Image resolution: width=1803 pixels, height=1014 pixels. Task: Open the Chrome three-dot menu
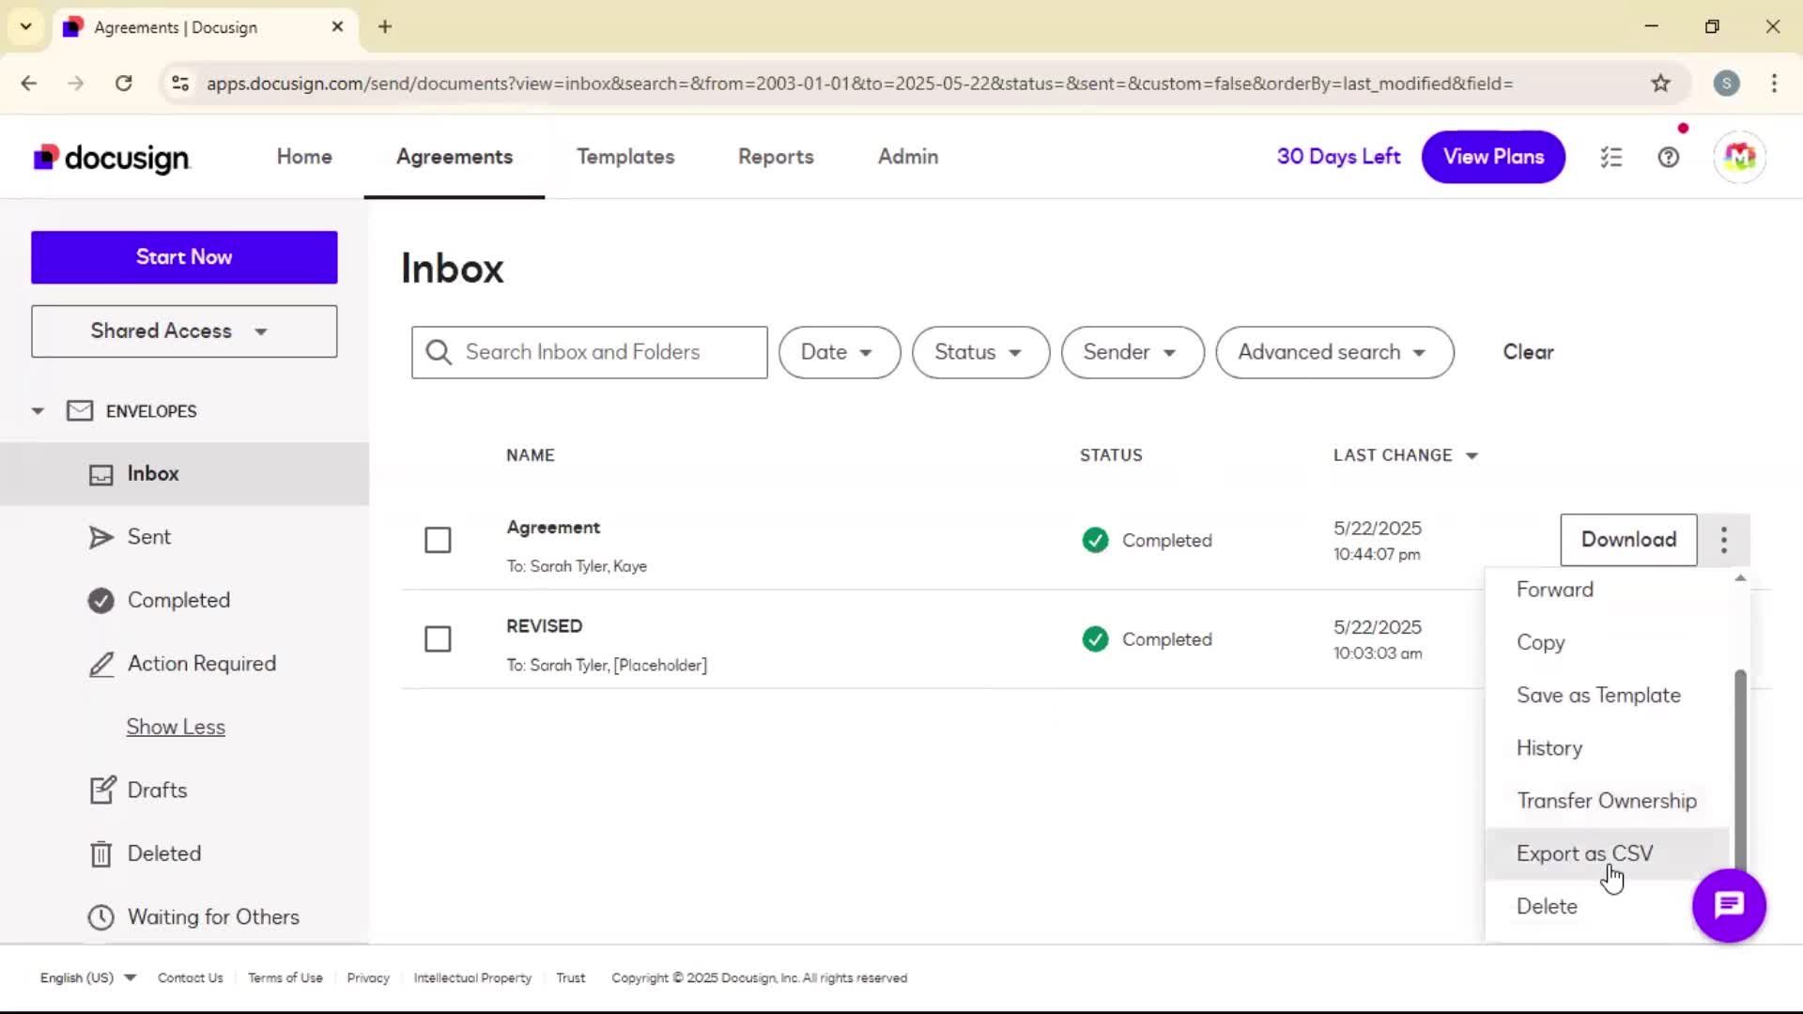point(1774,84)
